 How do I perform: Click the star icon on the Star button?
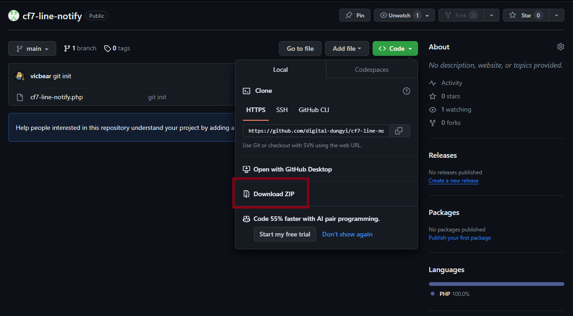tap(513, 16)
